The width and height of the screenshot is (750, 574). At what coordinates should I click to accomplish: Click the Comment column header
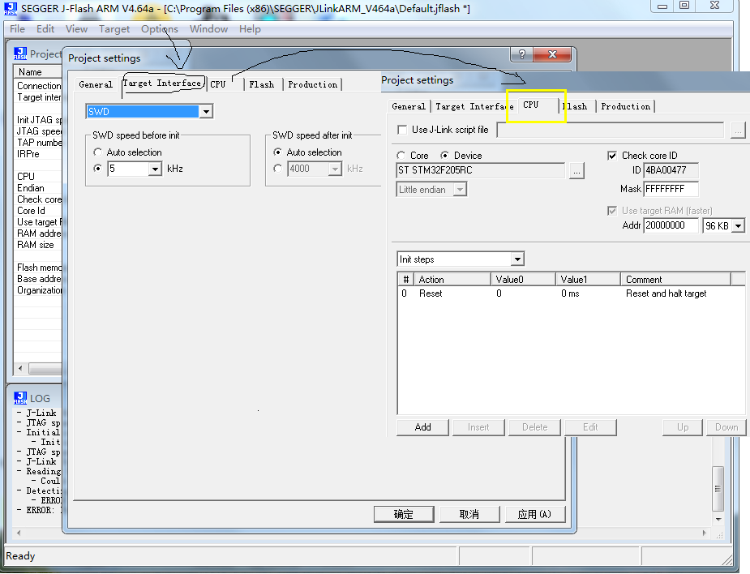[675, 280]
